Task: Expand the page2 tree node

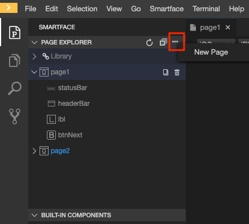Action: [34, 151]
